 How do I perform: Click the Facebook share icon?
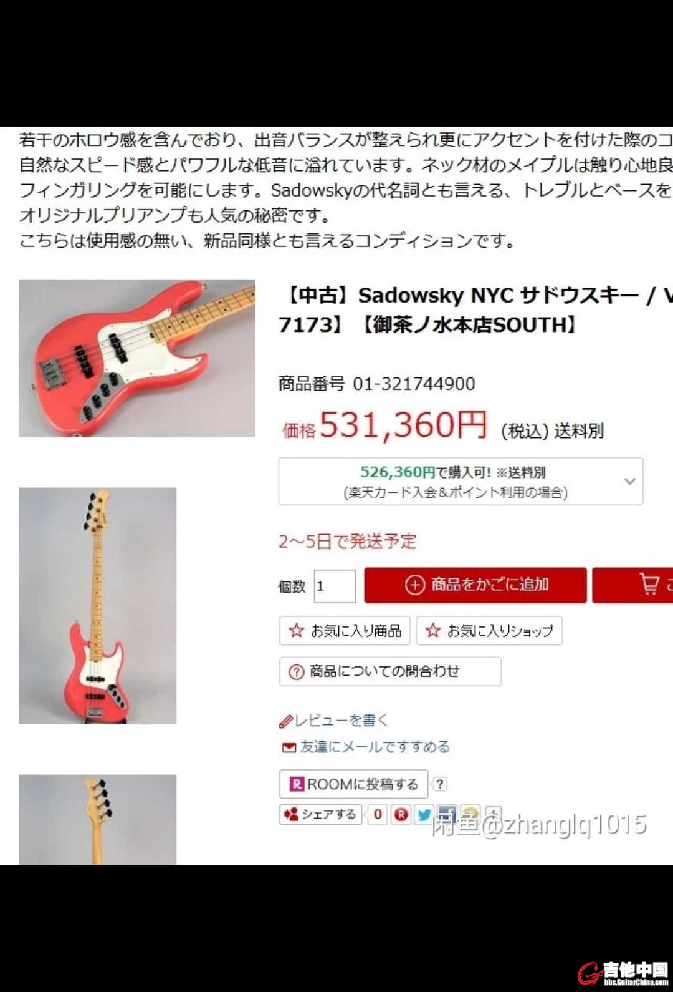click(447, 815)
